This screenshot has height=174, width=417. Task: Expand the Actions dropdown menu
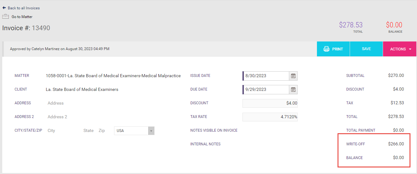tap(400, 49)
